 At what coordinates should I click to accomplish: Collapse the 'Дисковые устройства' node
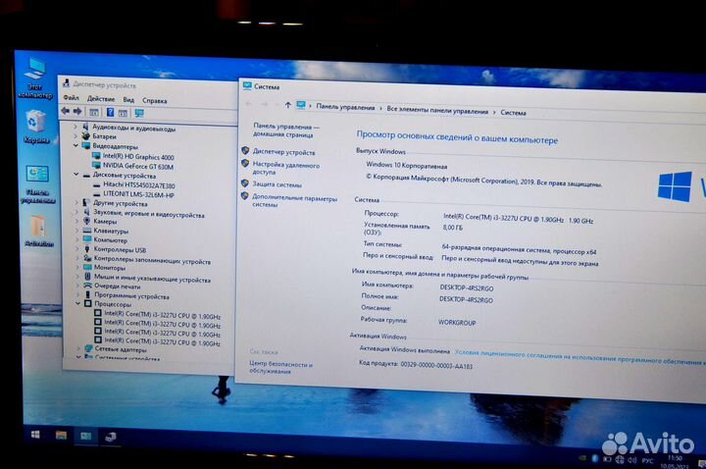tap(76, 175)
